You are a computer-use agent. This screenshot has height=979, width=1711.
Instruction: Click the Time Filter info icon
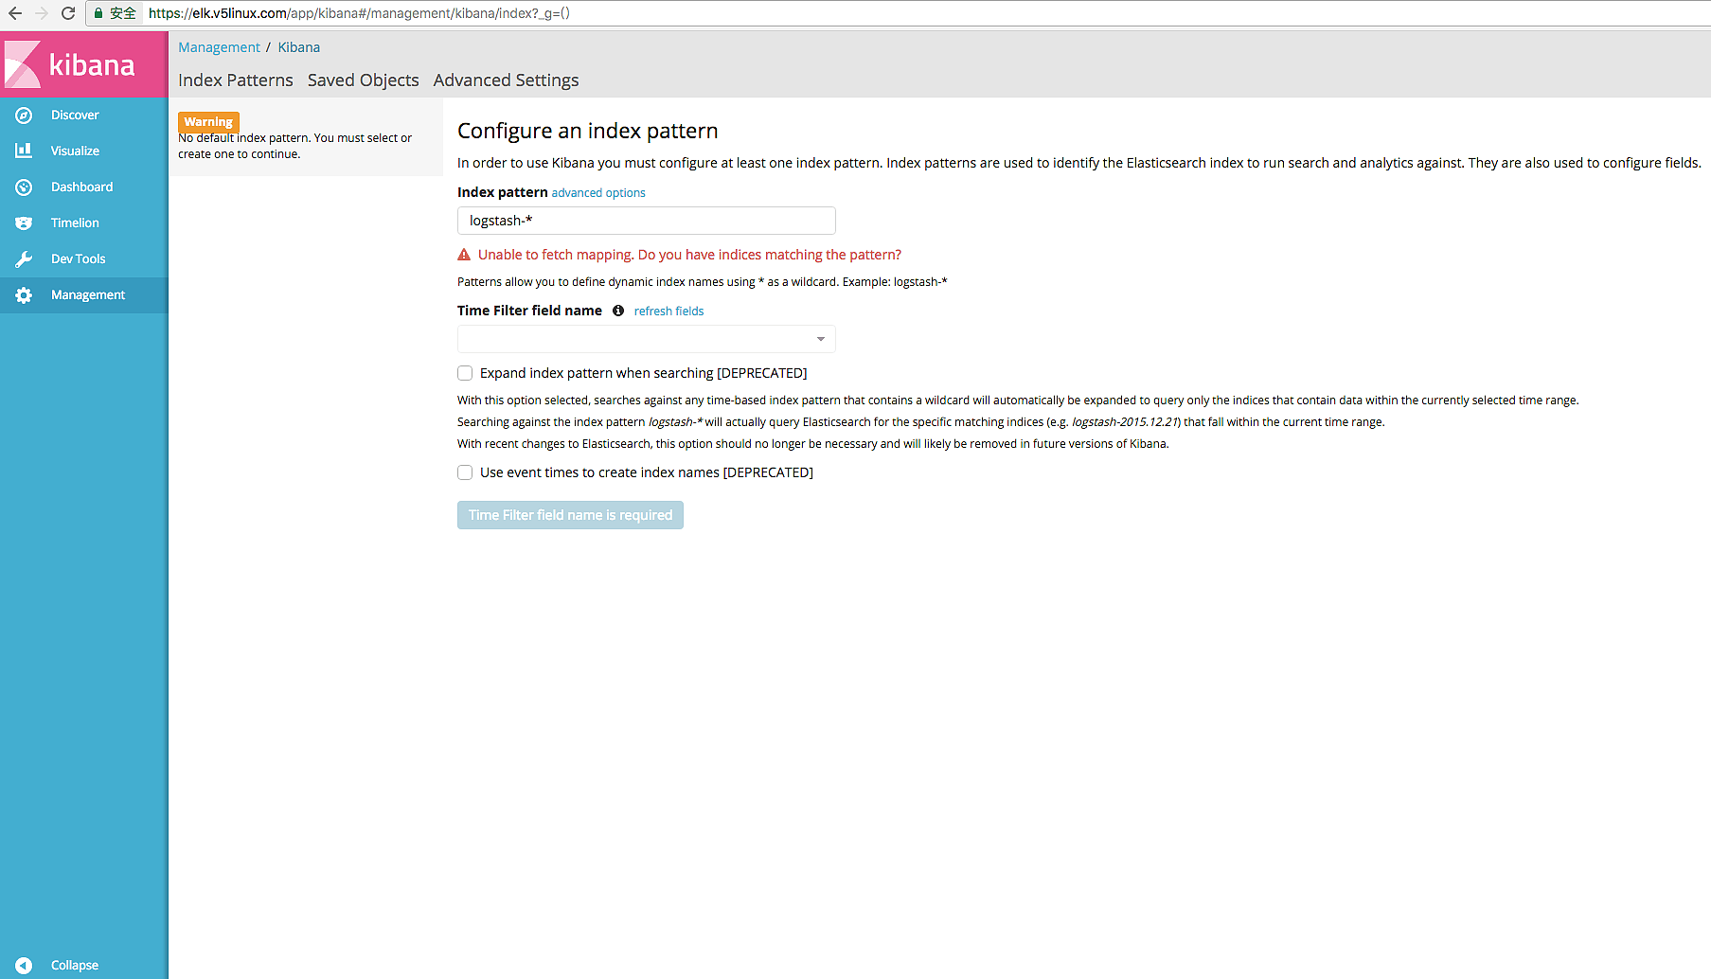(618, 311)
